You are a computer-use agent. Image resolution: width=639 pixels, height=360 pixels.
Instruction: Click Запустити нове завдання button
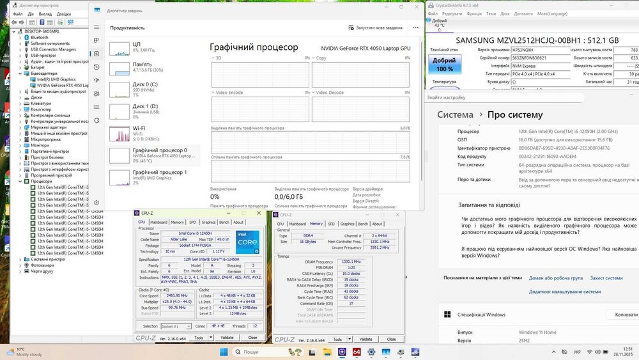[375, 27]
